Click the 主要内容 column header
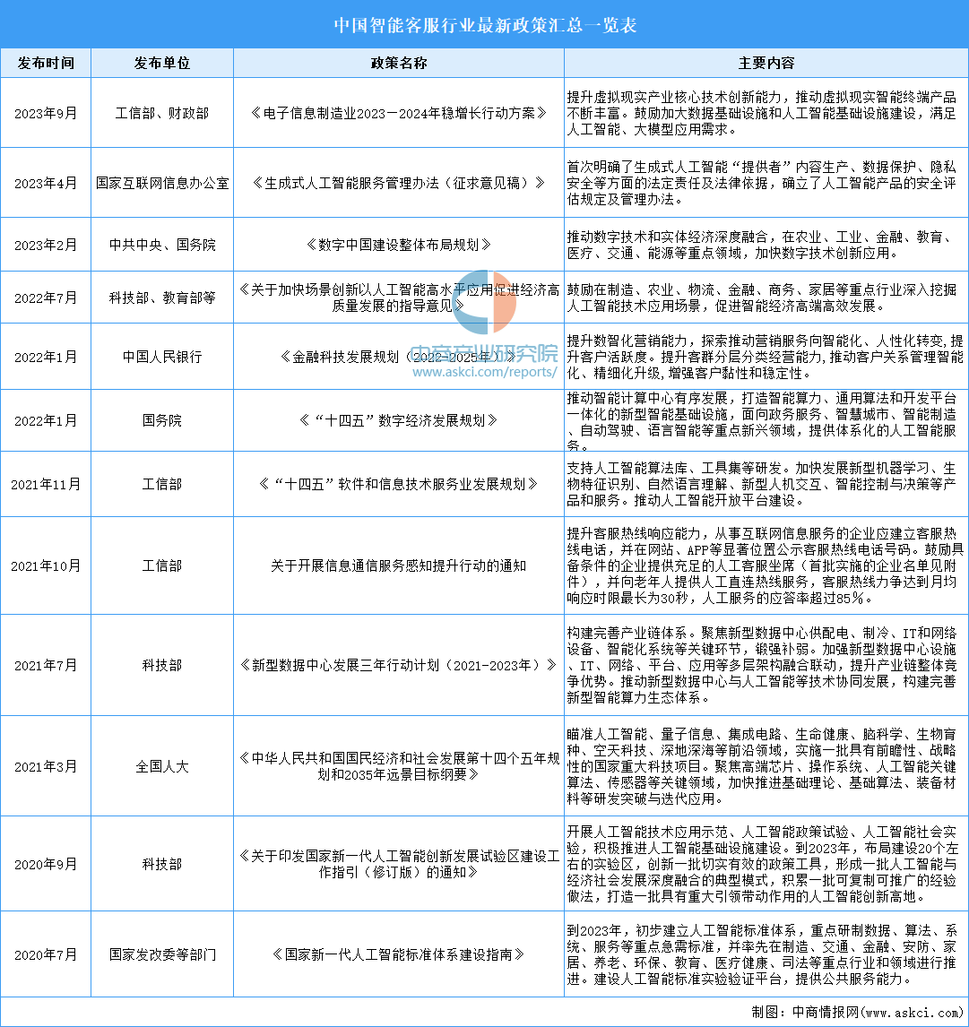Image resolution: width=969 pixels, height=1027 pixels. click(x=766, y=63)
